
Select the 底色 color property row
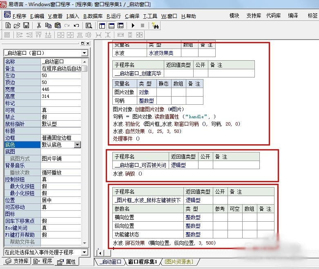click(x=22, y=145)
